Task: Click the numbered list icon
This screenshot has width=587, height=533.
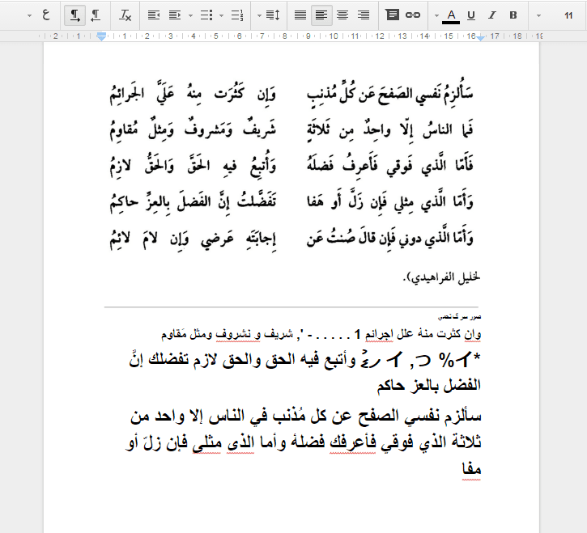Action: (x=236, y=15)
